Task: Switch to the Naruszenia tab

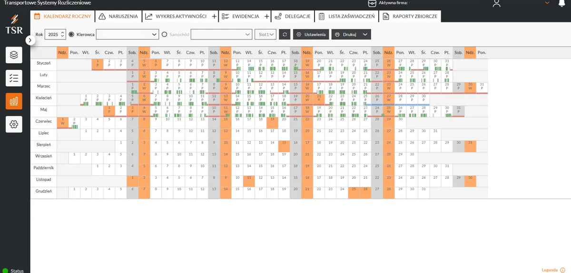Action: click(x=118, y=16)
